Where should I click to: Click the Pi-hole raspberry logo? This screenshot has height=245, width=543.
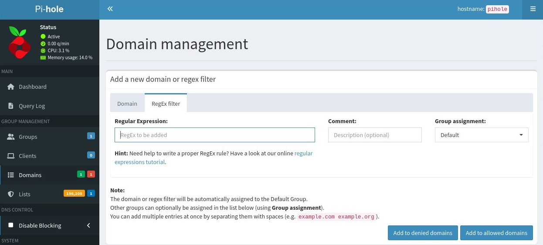pyautogui.click(x=19, y=42)
